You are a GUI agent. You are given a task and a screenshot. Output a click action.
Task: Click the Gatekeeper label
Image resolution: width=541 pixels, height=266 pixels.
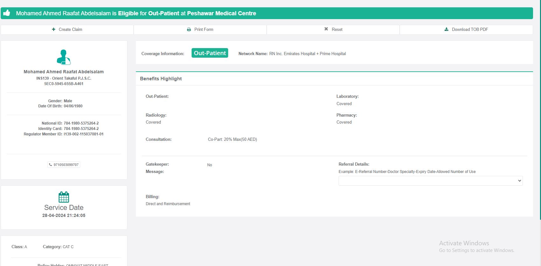[157, 164]
